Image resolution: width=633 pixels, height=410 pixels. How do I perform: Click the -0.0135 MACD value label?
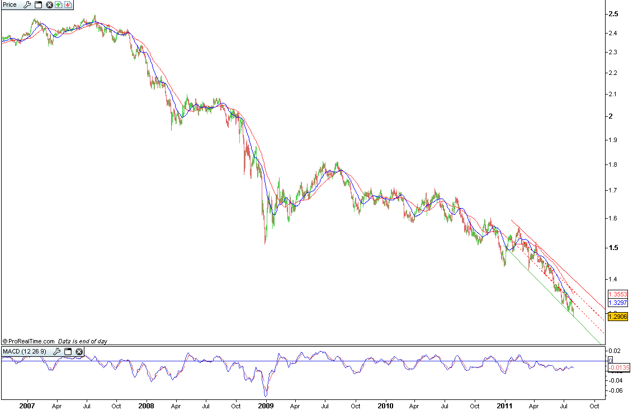[x=619, y=367]
